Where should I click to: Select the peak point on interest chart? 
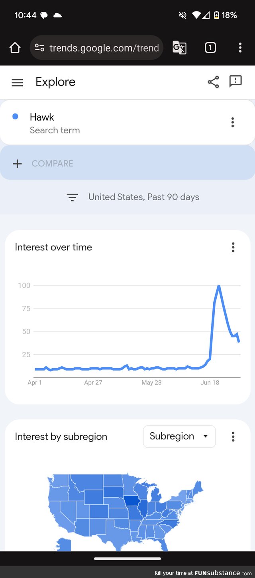219,285
